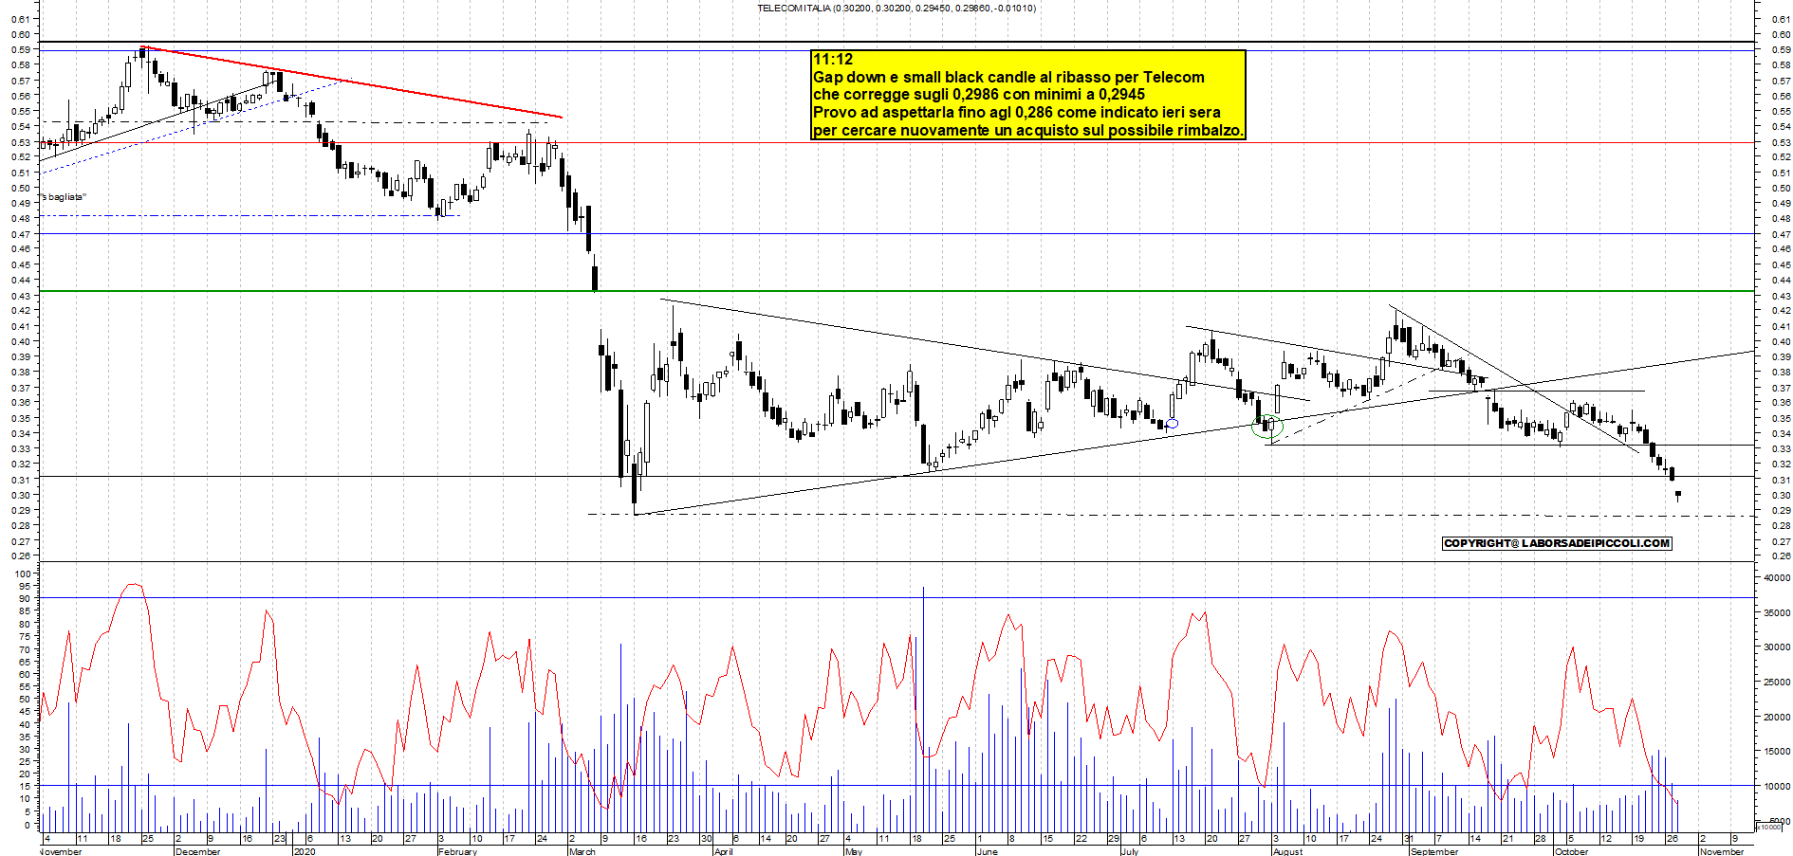Click the 'sbagliata' annotation label
Viewport: 1793px width, 856px height.
pos(63,197)
